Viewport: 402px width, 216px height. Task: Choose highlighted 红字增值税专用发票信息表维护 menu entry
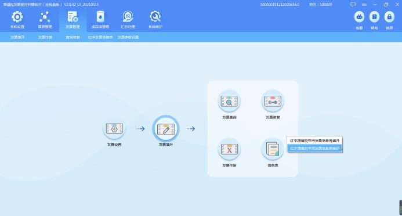click(x=314, y=148)
